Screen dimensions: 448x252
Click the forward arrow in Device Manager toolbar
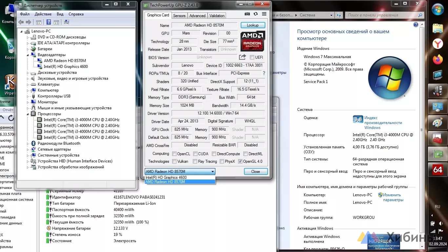pyautogui.click(x=29, y=22)
